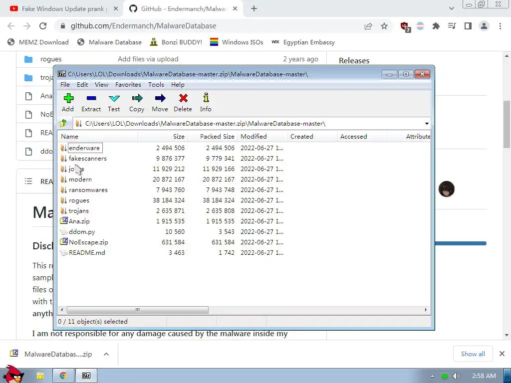511x383 pixels.
Task: Share this page icon in address bar
Action: point(368,26)
